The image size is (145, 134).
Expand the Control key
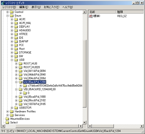(x=8, y=12)
